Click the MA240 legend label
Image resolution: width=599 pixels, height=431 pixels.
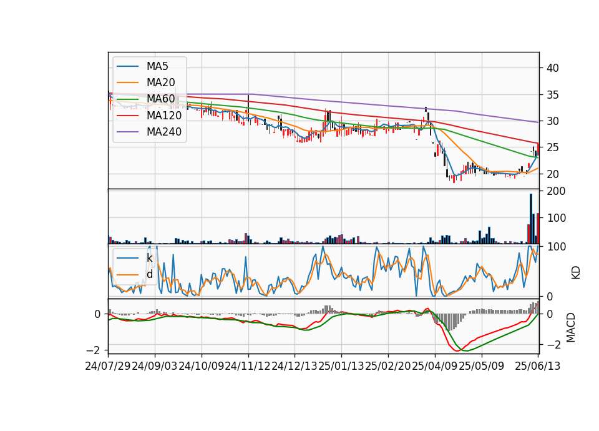164,132
